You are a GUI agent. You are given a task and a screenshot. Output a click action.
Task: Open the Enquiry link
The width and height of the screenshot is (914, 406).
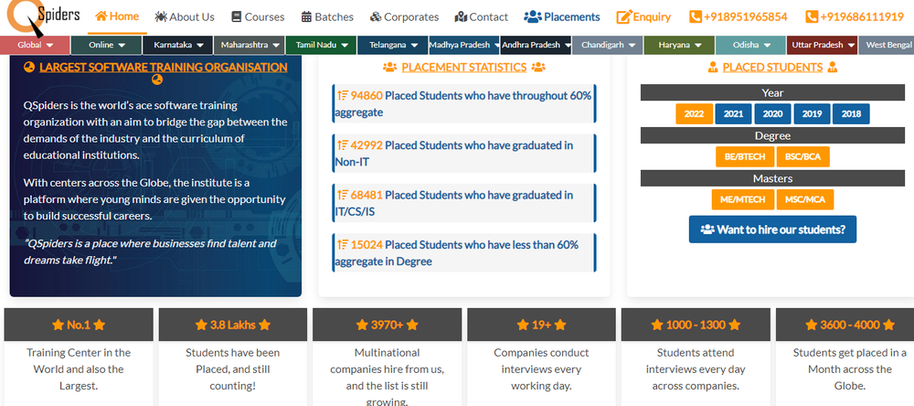(x=644, y=16)
